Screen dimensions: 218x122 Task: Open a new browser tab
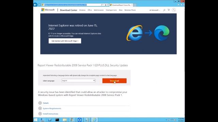(x=135, y=5)
